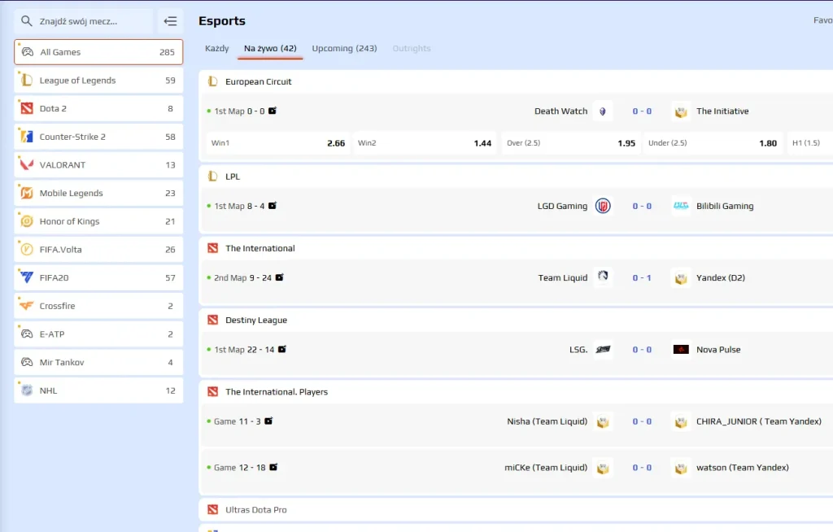Select Counter-Strike 2 category

[98, 137]
